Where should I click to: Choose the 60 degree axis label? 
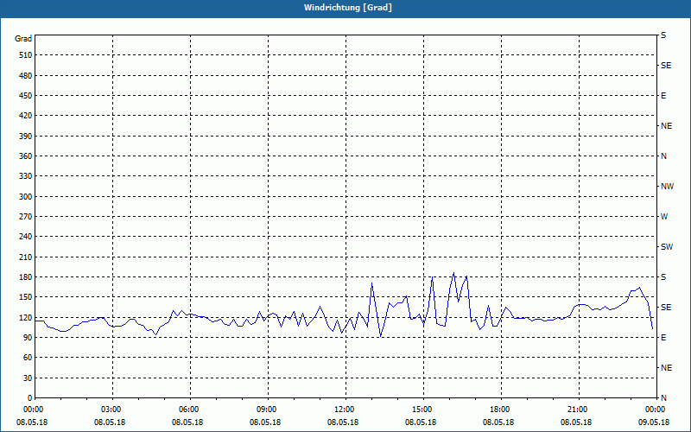point(28,358)
